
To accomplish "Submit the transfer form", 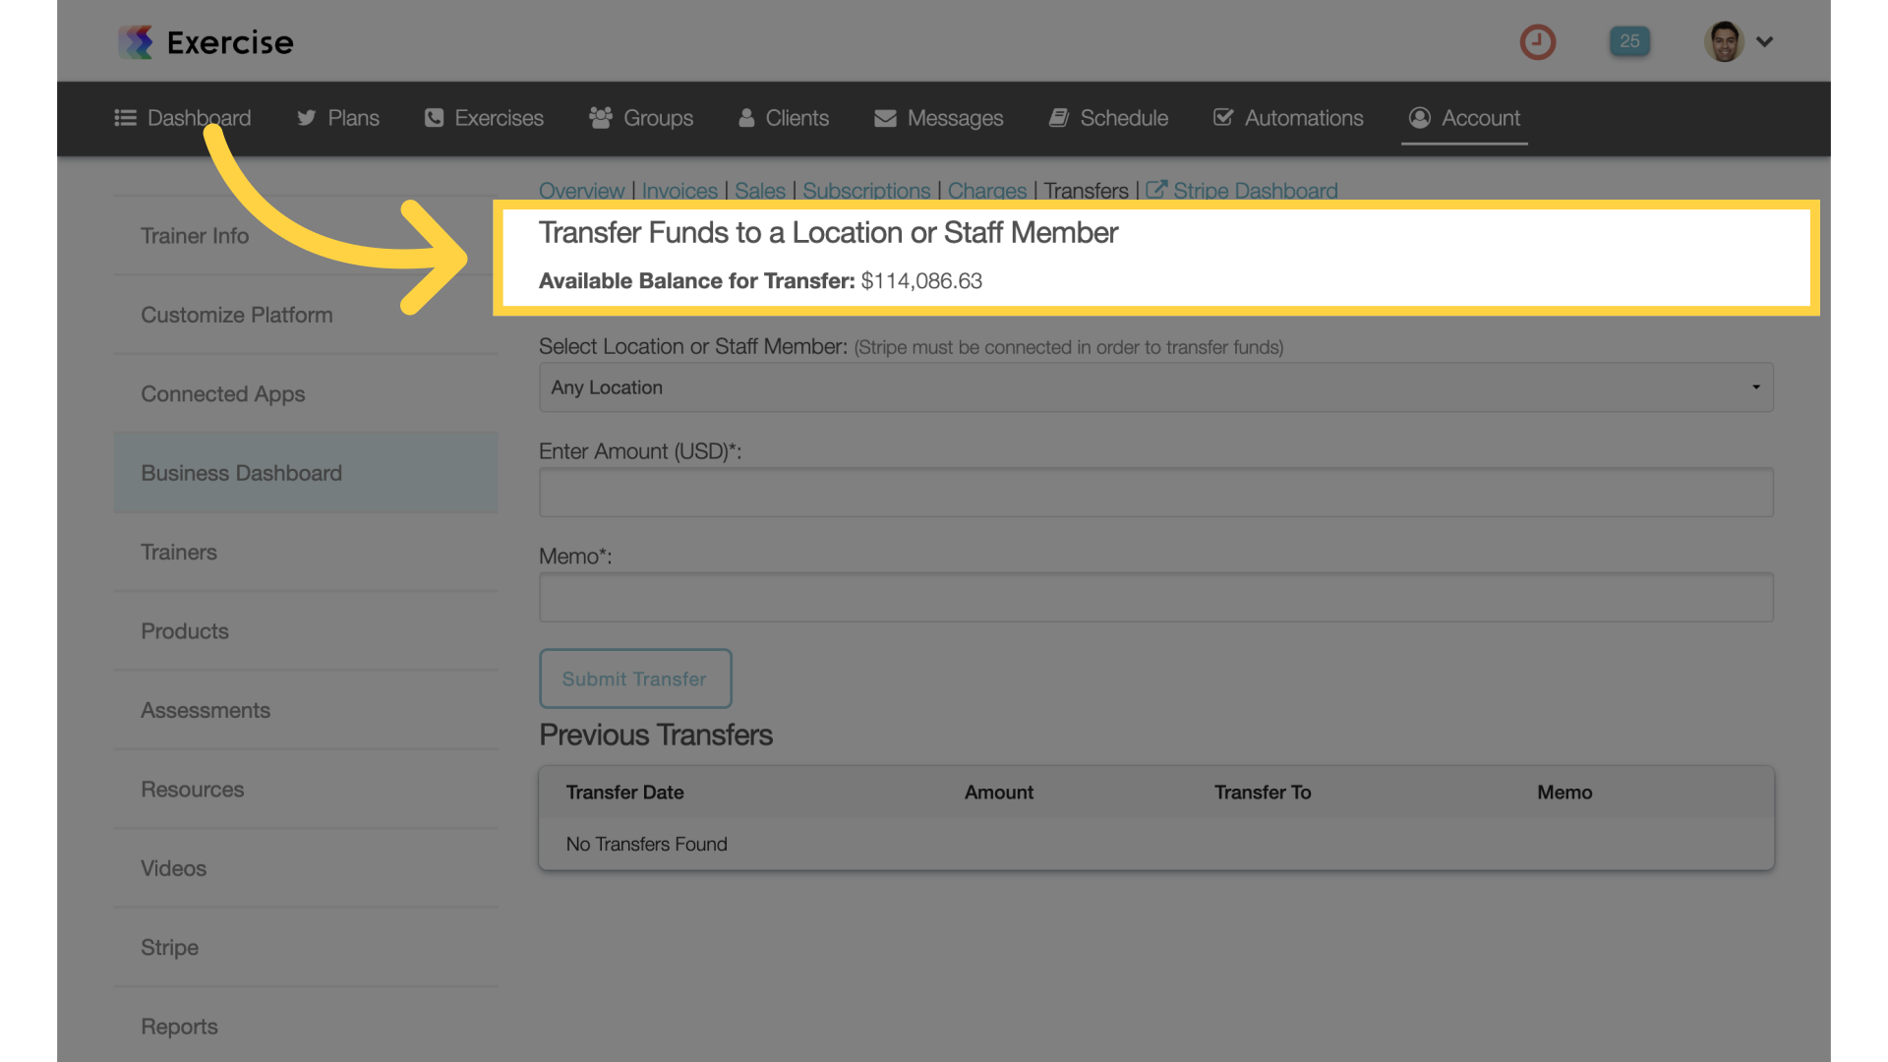I will (634, 677).
